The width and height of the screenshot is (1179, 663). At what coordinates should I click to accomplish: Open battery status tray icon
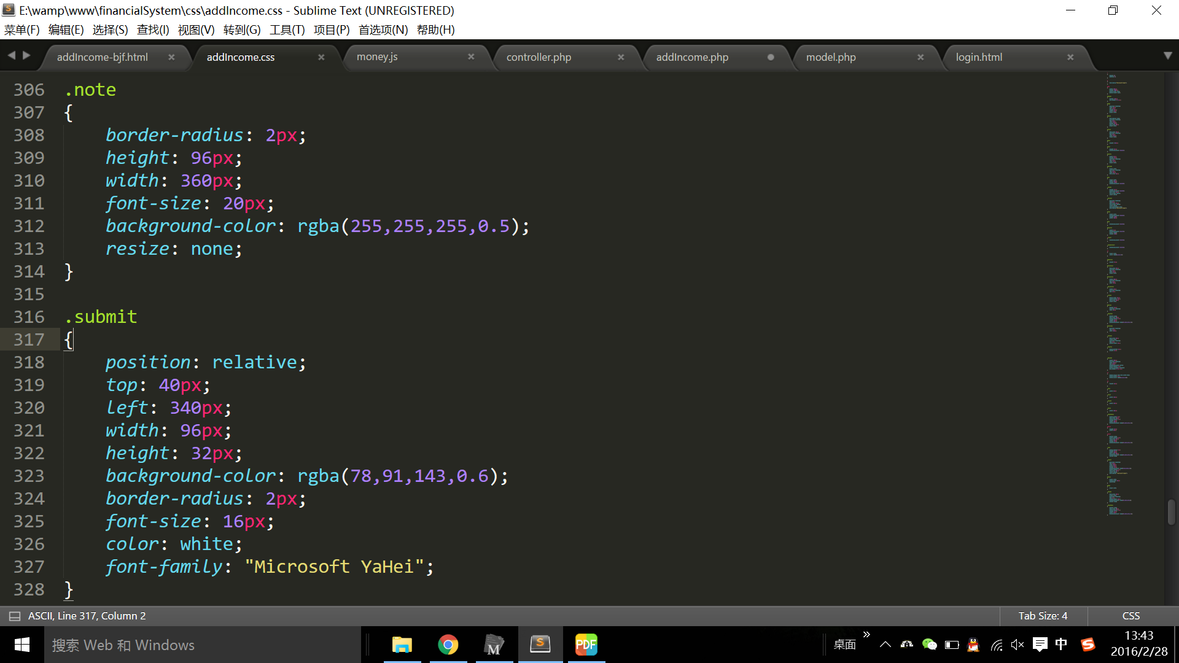pyautogui.click(x=952, y=645)
